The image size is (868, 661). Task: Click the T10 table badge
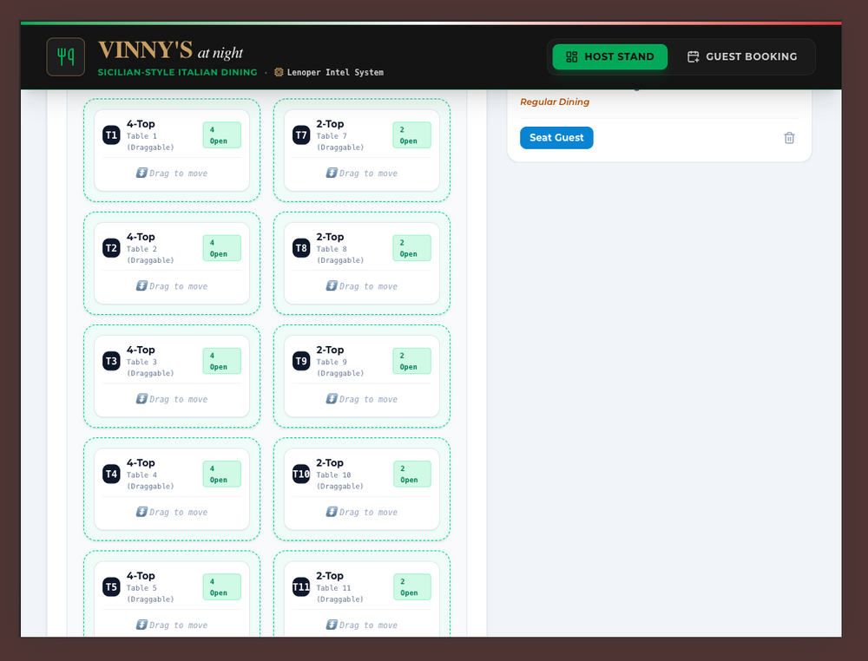(x=301, y=474)
